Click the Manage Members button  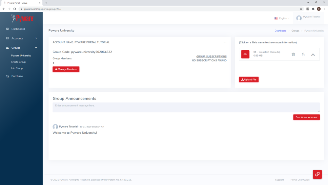point(66,69)
